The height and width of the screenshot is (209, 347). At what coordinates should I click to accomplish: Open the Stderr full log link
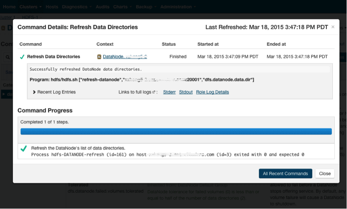coord(169,92)
